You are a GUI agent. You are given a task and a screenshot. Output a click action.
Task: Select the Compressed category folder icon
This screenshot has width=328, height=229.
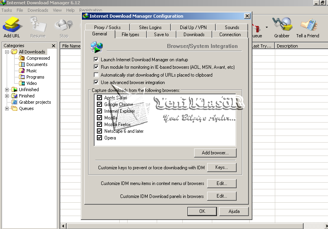click(x=22, y=58)
